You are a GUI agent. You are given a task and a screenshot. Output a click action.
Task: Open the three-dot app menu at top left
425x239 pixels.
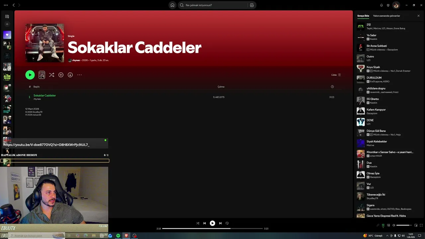[6, 5]
